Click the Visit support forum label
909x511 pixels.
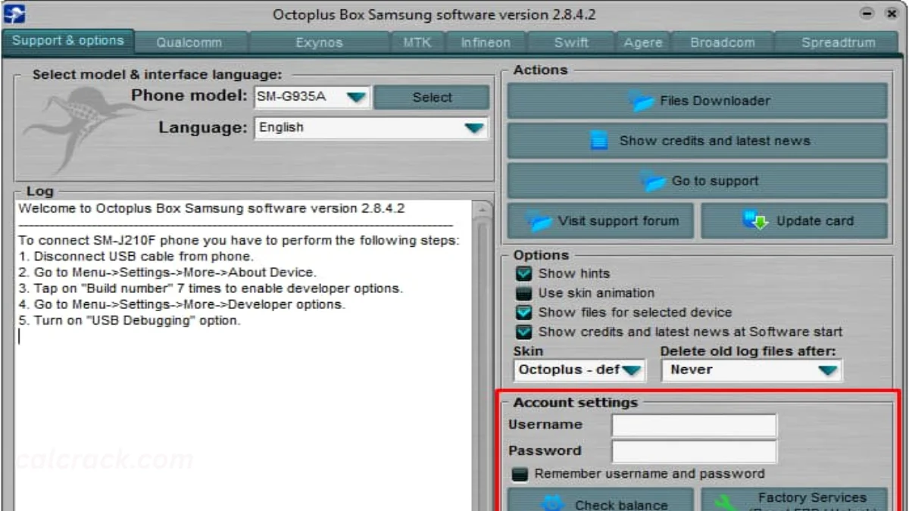coord(618,221)
